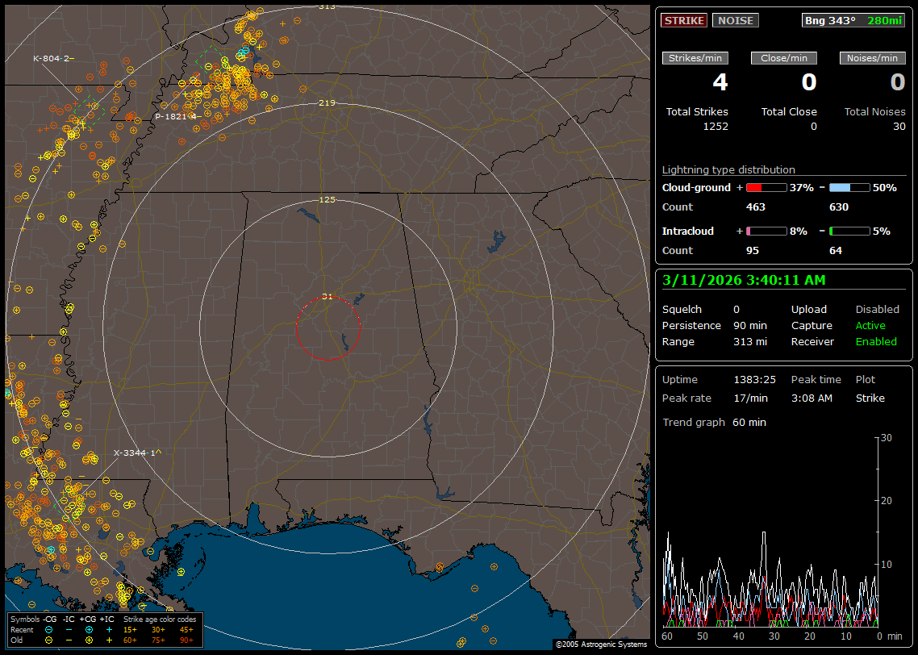The height and width of the screenshot is (655, 918).
Task: Click the 90+ strike age color code
Action: [x=186, y=640]
